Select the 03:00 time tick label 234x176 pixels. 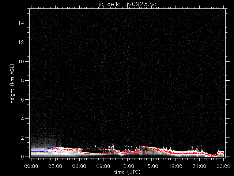pyautogui.click(x=55, y=166)
